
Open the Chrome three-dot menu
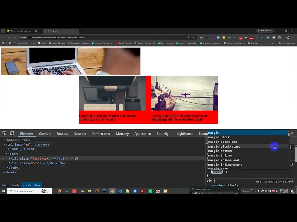coord(293,37)
